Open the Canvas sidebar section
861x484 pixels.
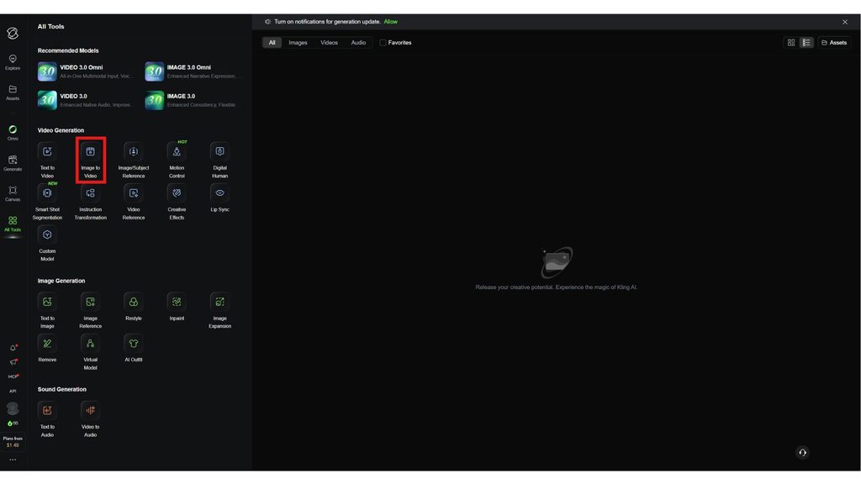[13, 194]
